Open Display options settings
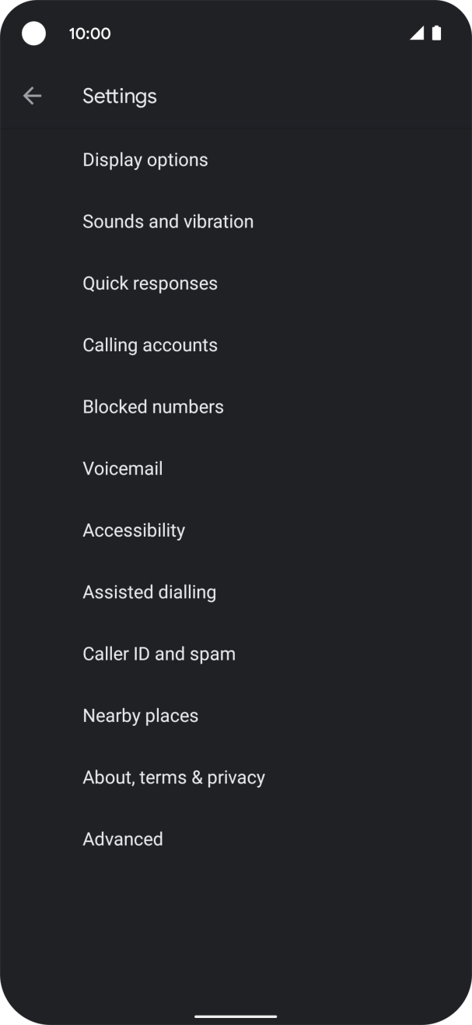Viewport: 472px width, 1025px height. click(145, 160)
